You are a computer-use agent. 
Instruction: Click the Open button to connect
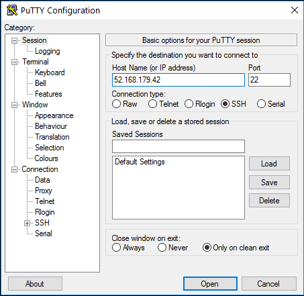pyautogui.click(x=210, y=284)
